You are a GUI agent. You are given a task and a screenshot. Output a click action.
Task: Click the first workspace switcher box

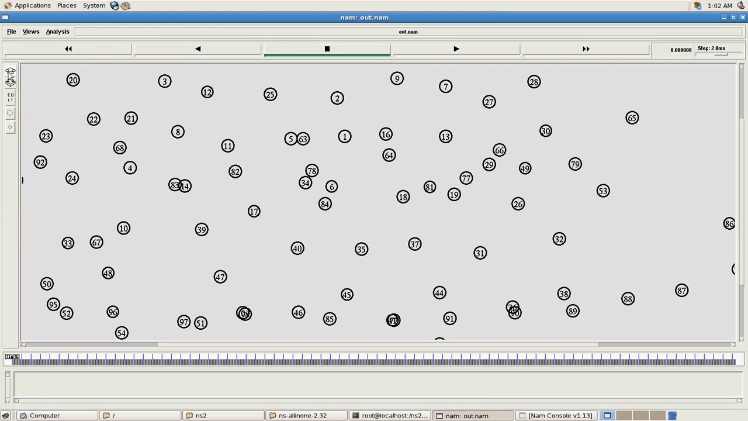(607, 416)
